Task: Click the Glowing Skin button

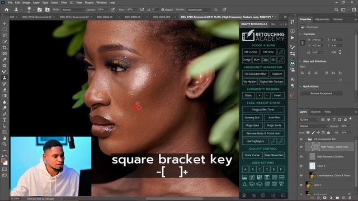Action: [252, 118]
